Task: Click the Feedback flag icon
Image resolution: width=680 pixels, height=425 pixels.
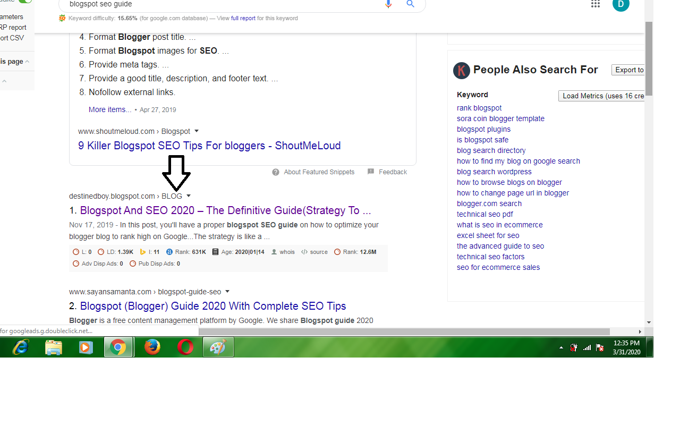Action: tap(371, 172)
